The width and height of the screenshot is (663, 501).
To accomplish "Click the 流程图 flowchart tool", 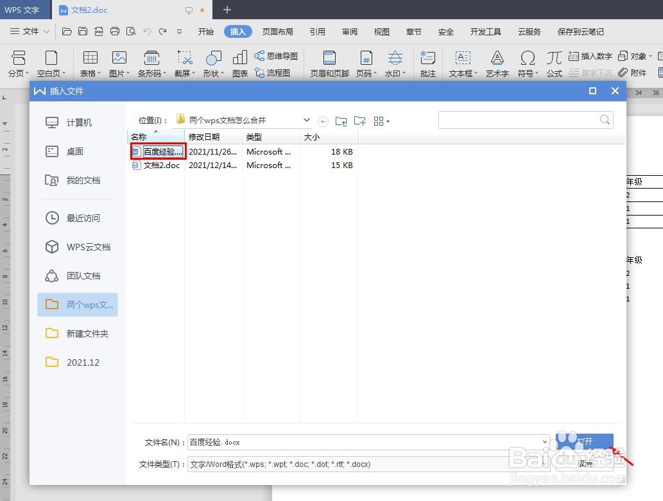I will point(272,72).
